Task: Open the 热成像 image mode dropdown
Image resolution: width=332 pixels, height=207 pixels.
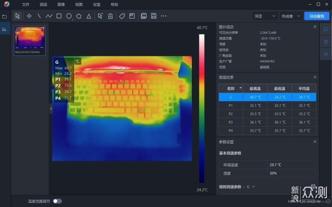Action: click(290, 16)
